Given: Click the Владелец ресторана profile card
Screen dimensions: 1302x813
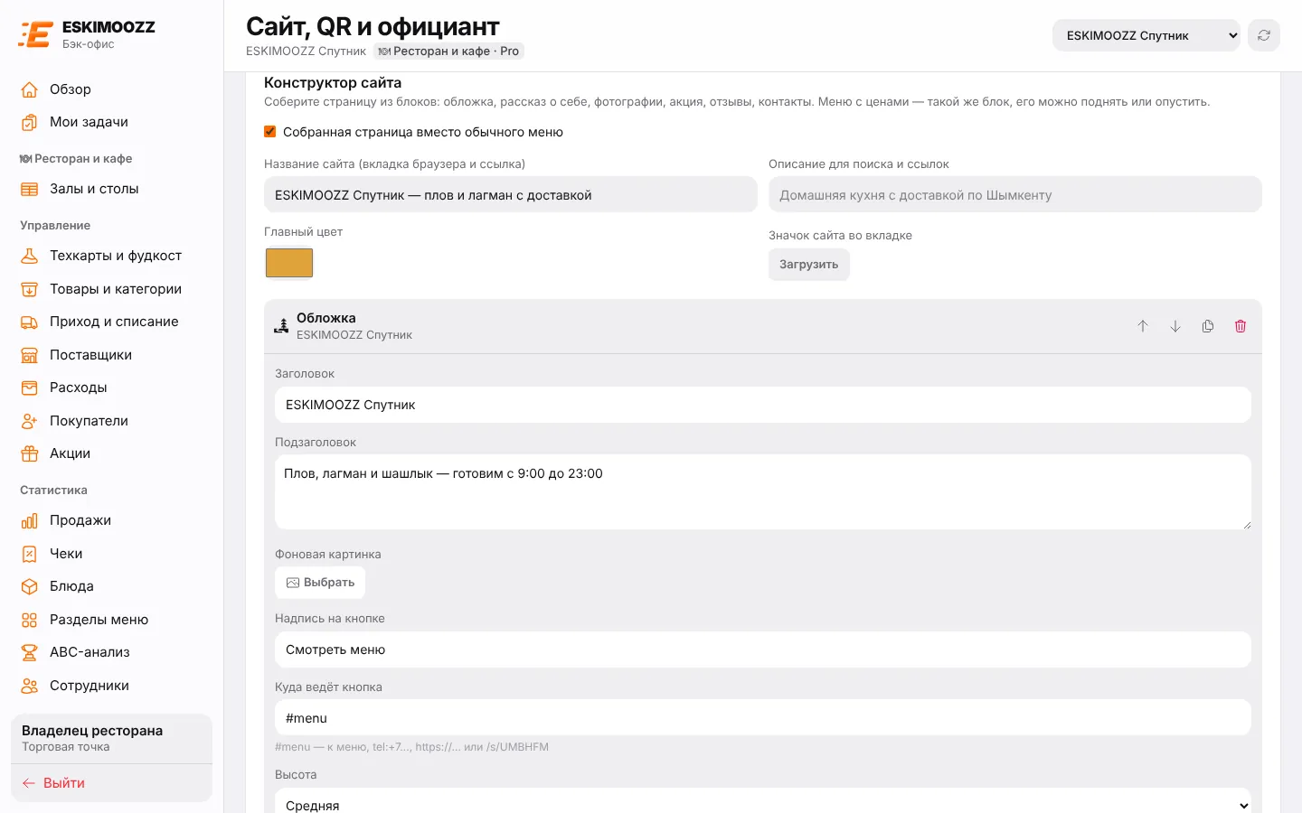Looking at the screenshot, I should tap(112, 738).
